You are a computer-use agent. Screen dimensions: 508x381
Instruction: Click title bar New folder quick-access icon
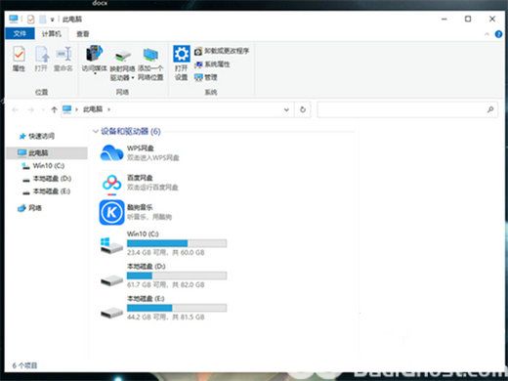(x=43, y=20)
